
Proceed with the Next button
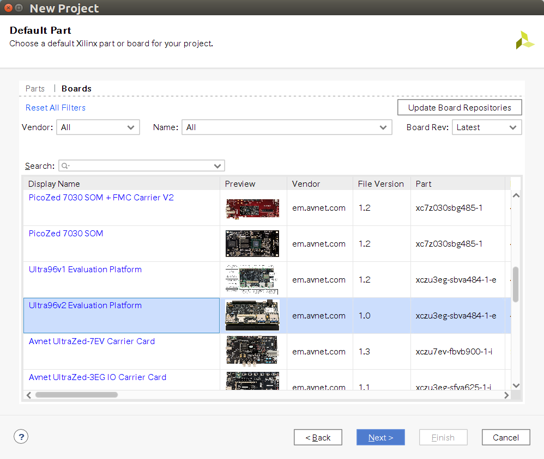[380, 437]
